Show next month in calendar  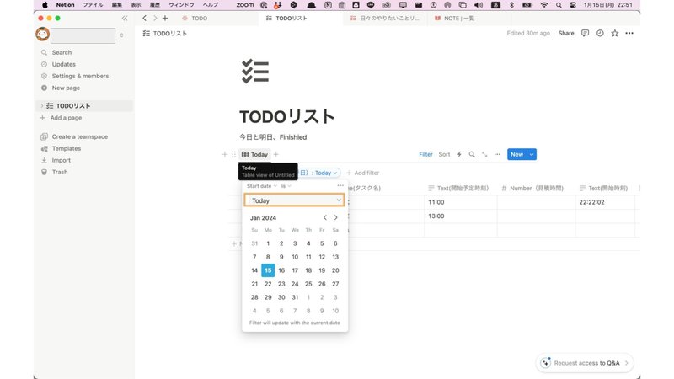click(x=335, y=217)
